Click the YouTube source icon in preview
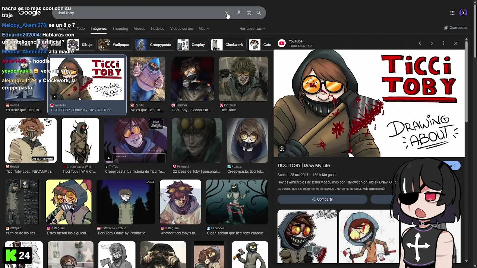 (282, 44)
